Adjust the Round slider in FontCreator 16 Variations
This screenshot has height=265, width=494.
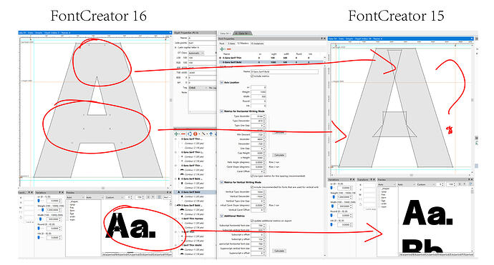39,229
